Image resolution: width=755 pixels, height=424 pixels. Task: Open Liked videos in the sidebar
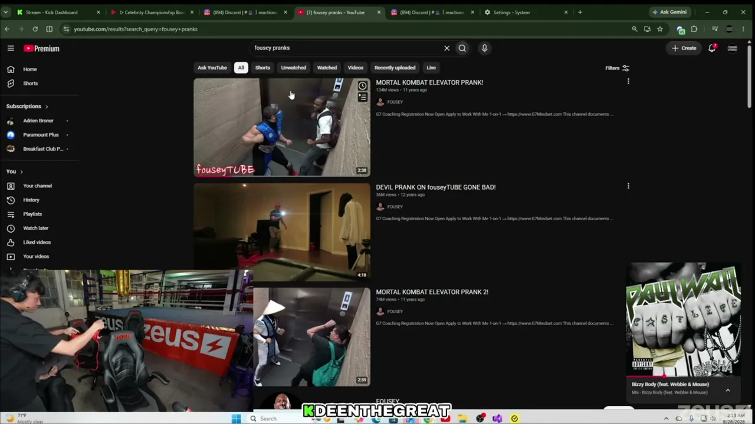tap(35, 243)
